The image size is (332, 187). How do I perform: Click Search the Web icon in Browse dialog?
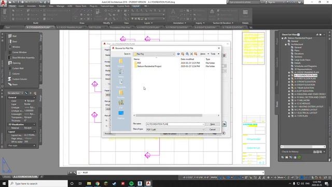tap(187, 54)
